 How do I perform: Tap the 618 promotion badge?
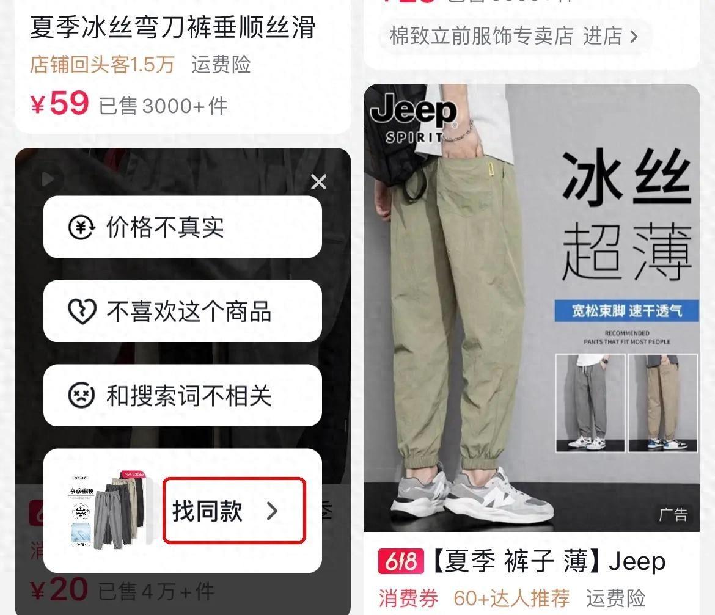[x=401, y=562]
